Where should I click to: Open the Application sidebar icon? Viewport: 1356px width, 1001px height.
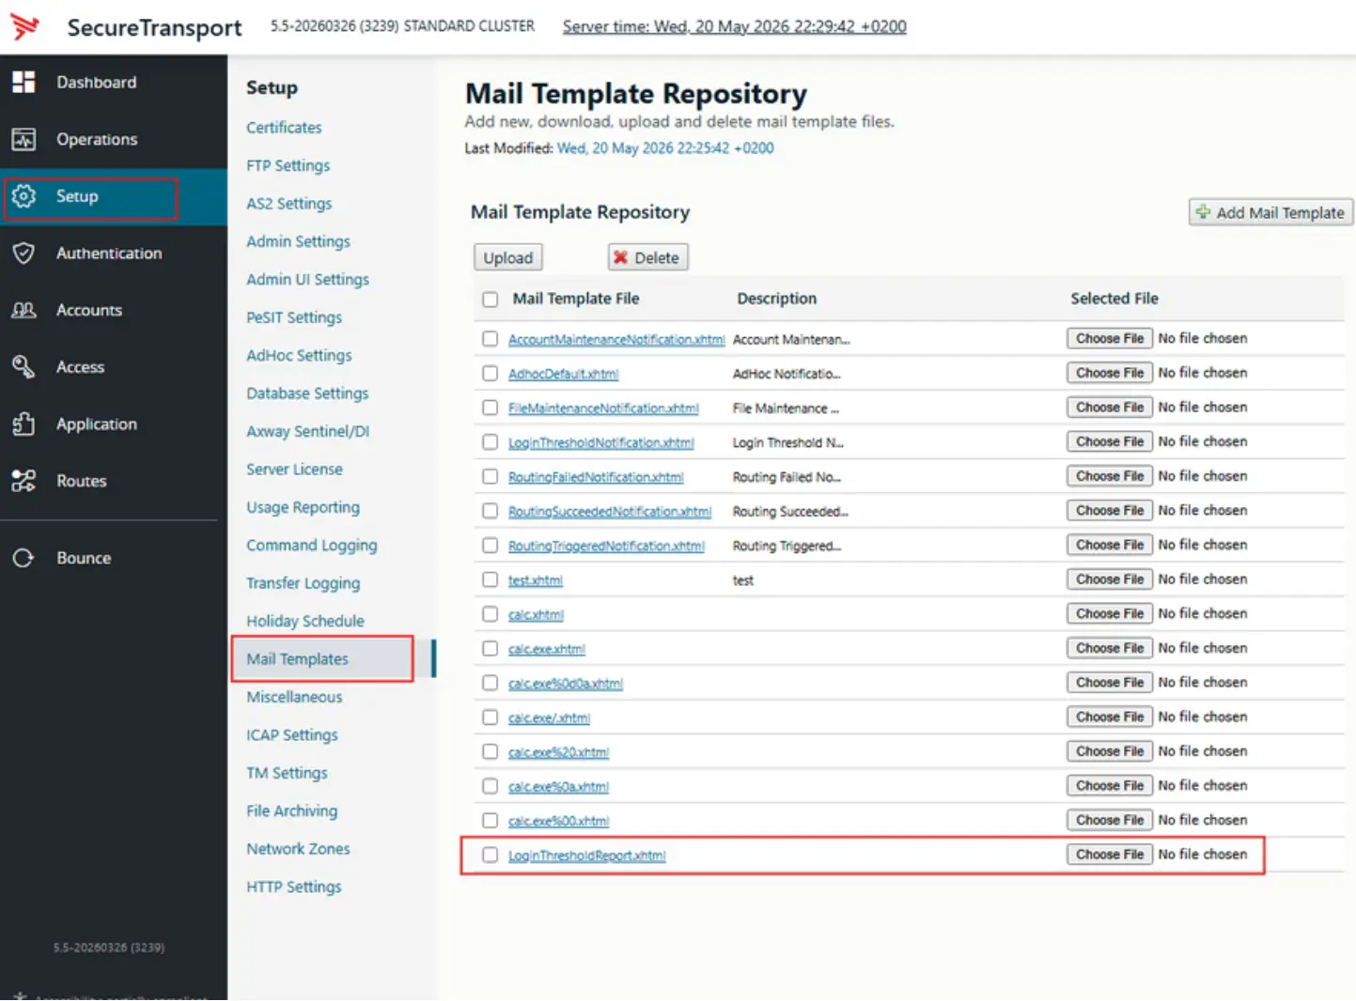click(23, 424)
